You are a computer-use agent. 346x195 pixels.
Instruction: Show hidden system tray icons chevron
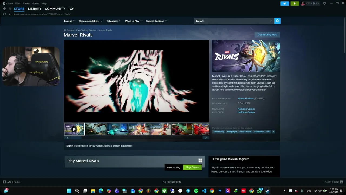[x=285, y=191]
